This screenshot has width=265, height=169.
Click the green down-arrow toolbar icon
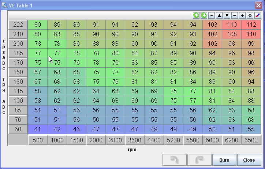point(204,15)
